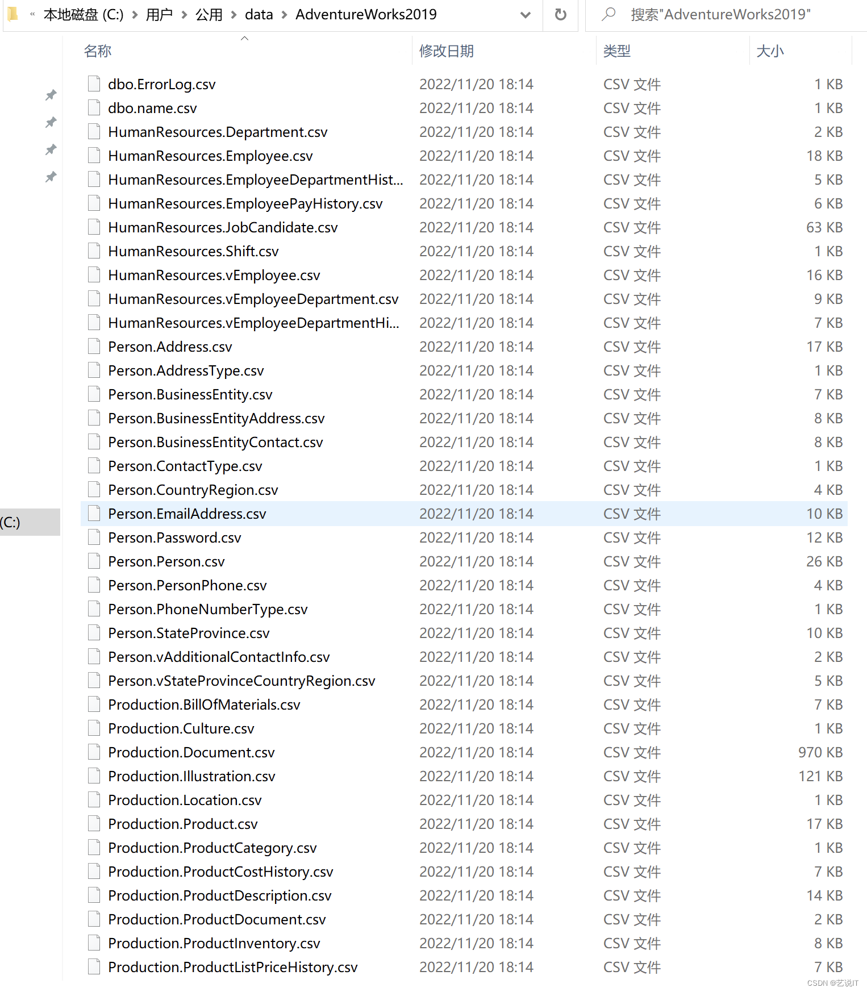Viewport: 867px width, 992px height.
Task: Click the file icon of Production.ProductInventory.csv
Action: point(94,943)
